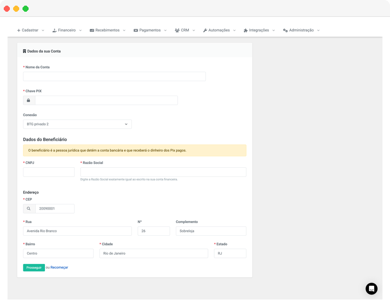Click the magnifying glass in the CEP field
Viewport: 390px width, 307px height.
pos(29,208)
